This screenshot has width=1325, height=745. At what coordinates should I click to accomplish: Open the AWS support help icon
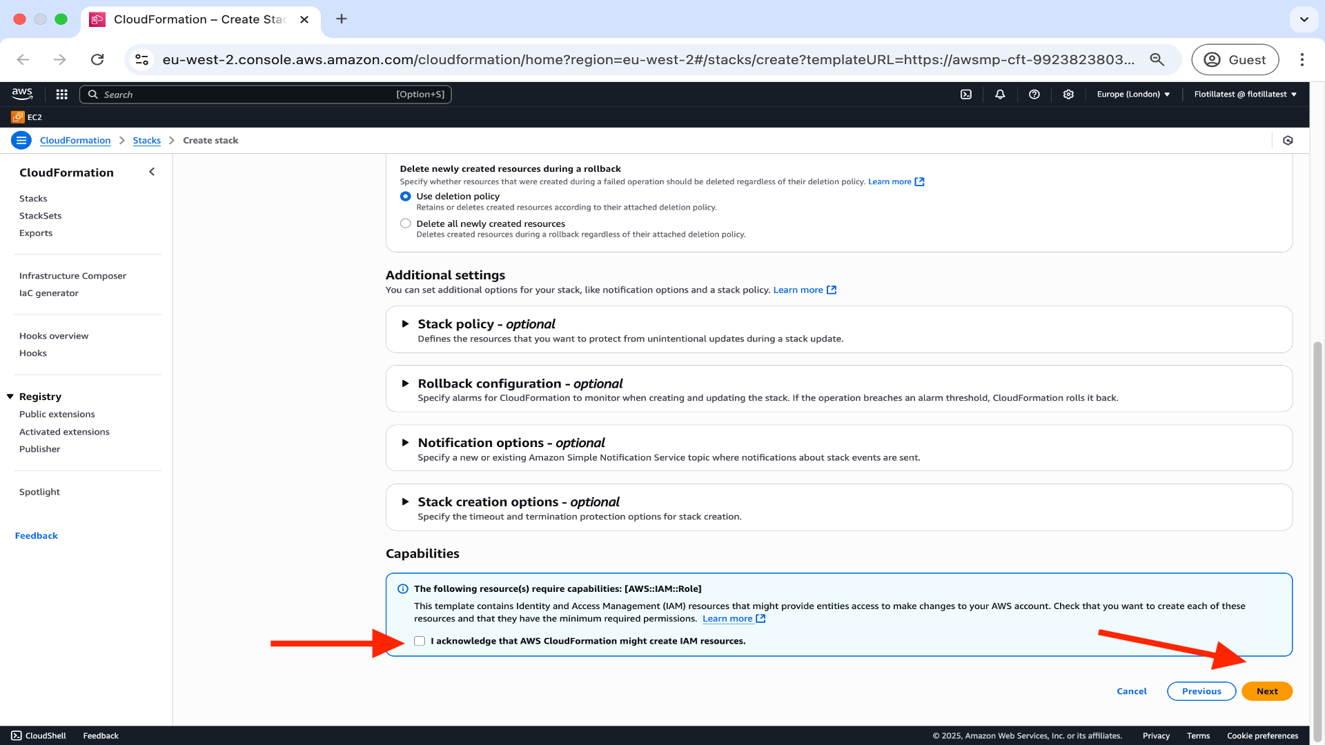(1034, 95)
